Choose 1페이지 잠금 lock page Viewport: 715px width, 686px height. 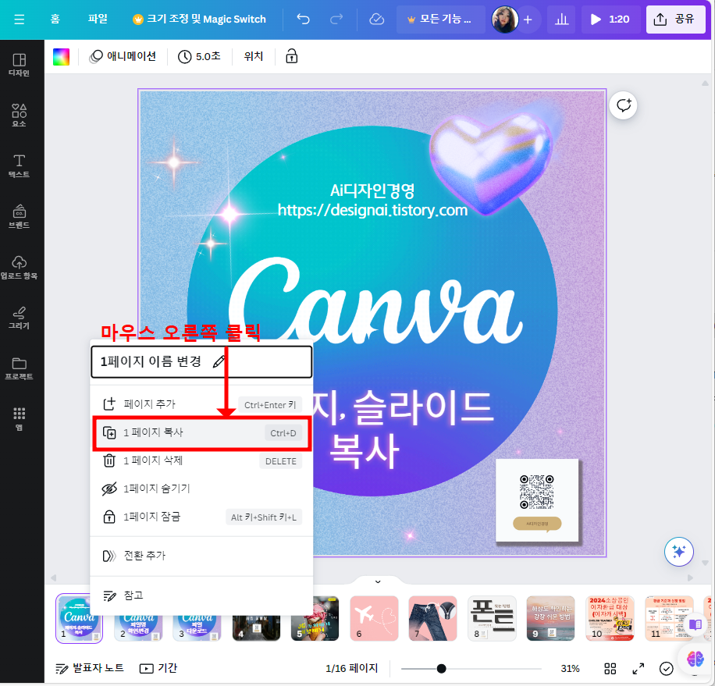[x=201, y=517]
